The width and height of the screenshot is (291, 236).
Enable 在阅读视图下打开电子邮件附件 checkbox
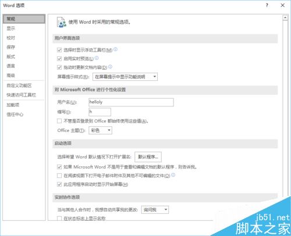[59, 176]
